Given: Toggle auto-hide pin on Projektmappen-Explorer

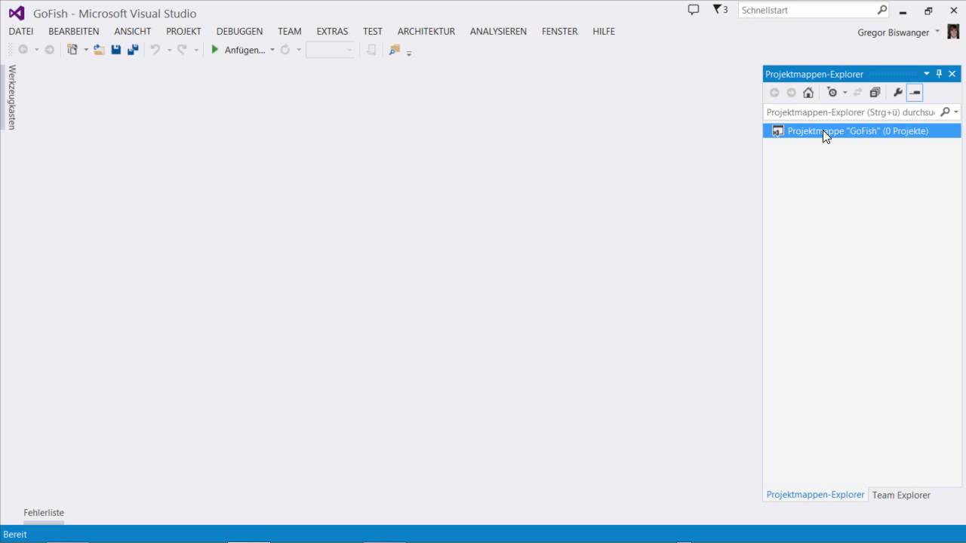Looking at the screenshot, I should coord(939,74).
